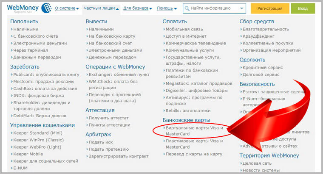Viewport: 323px width, 174px height.
Task: Expand the 'О системе' menu
Action: coord(67,8)
